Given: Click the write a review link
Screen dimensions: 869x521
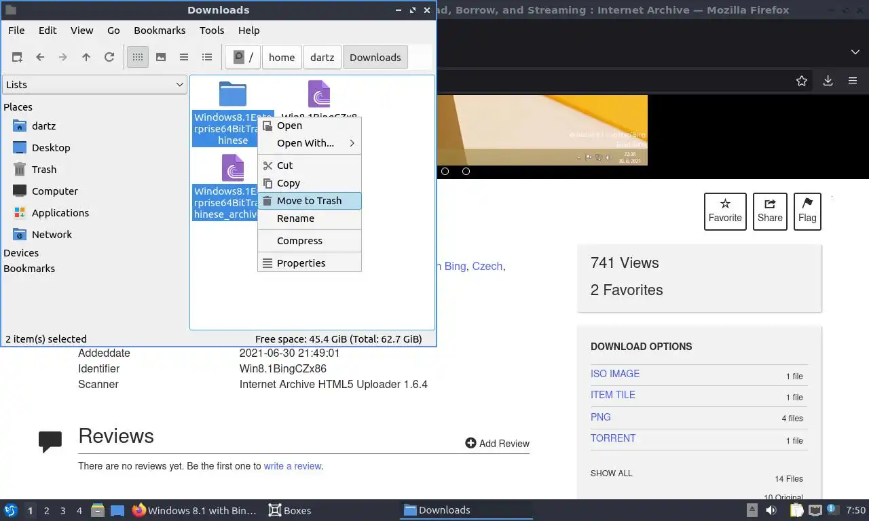Looking at the screenshot, I should point(293,466).
